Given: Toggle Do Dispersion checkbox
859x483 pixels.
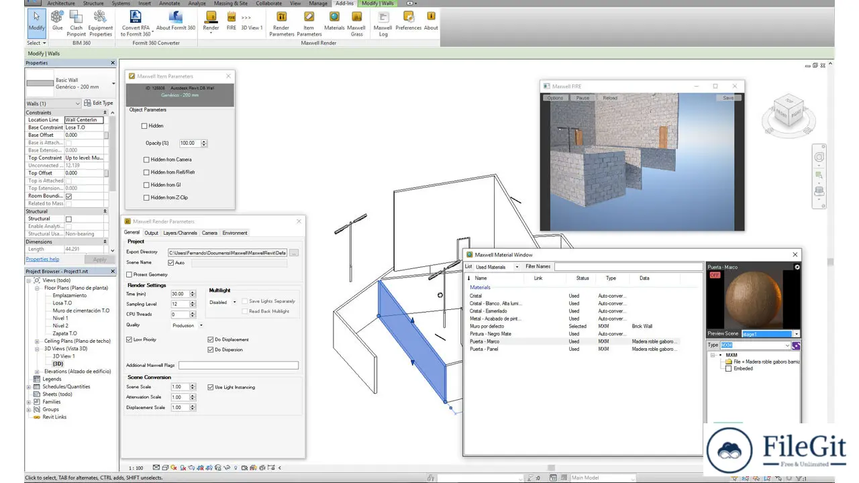Looking at the screenshot, I should [x=211, y=350].
